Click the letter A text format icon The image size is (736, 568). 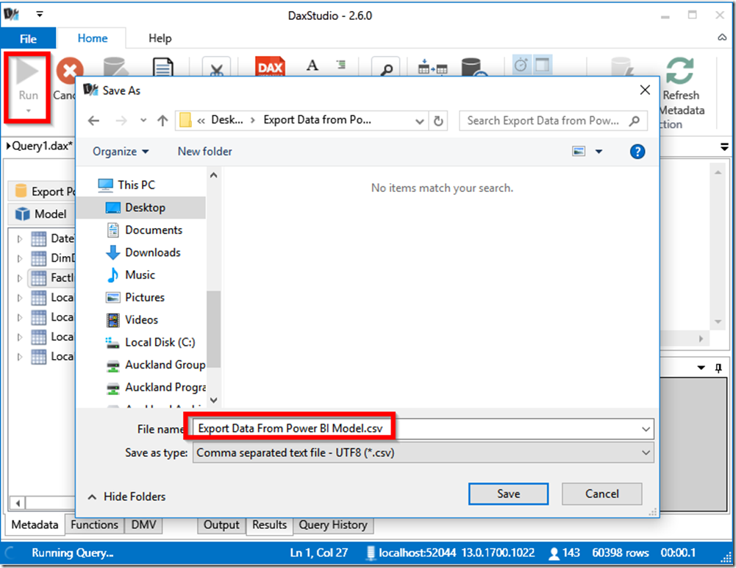[312, 65]
